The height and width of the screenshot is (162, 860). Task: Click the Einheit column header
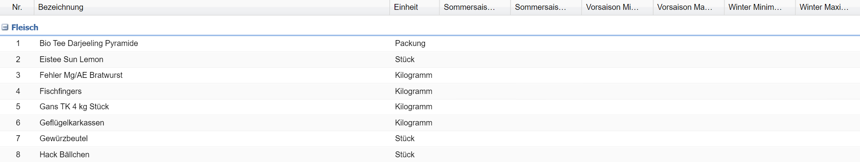(x=406, y=7)
